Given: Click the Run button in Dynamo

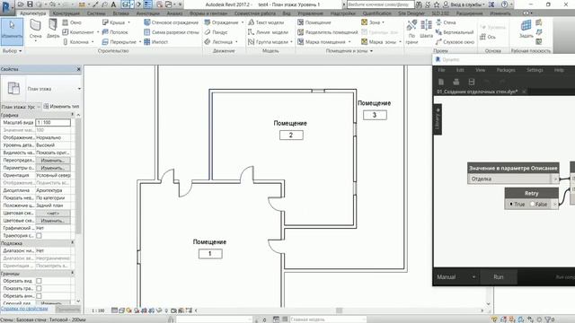Looking at the screenshot, I should tap(499, 277).
